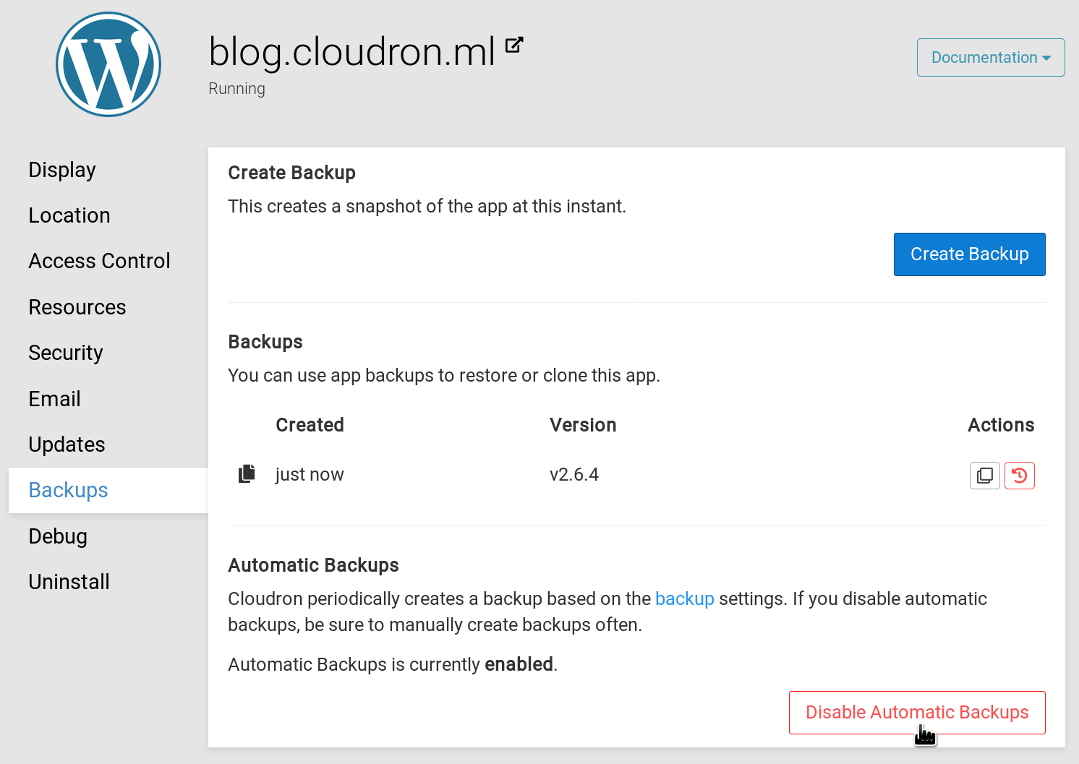Expand the Documentation dropdown
The width and height of the screenshot is (1079, 764).
tap(990, 58)
